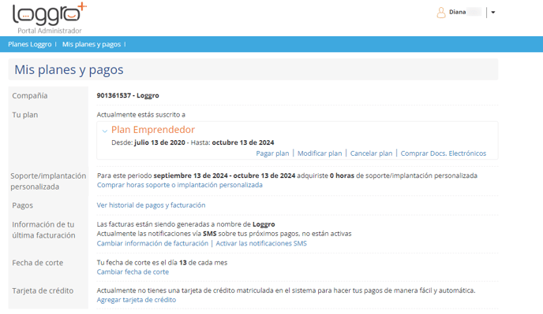
Task: Open the Planes Loggro menu
Action: click(x=30, y=44)
